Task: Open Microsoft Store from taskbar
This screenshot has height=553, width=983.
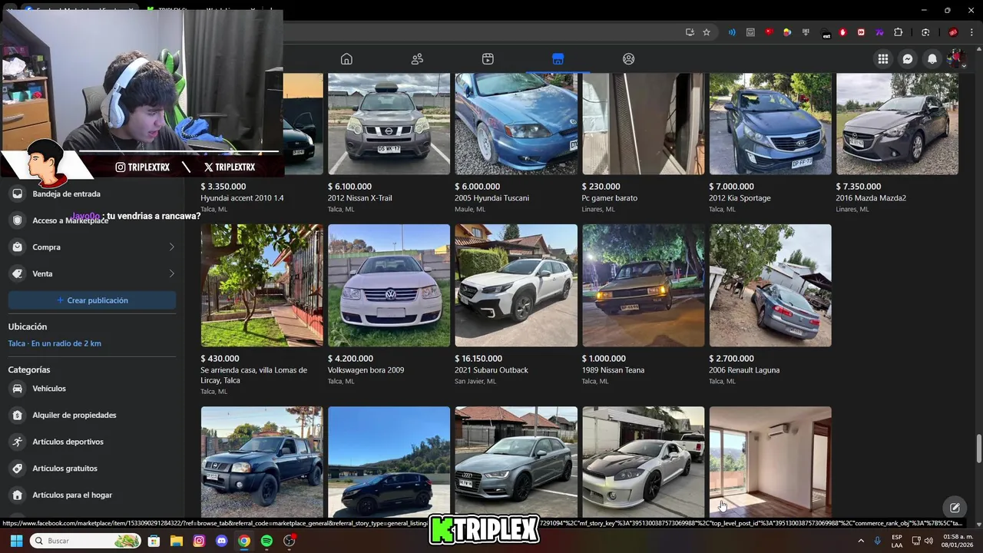Action: click(x=154, y=541)
